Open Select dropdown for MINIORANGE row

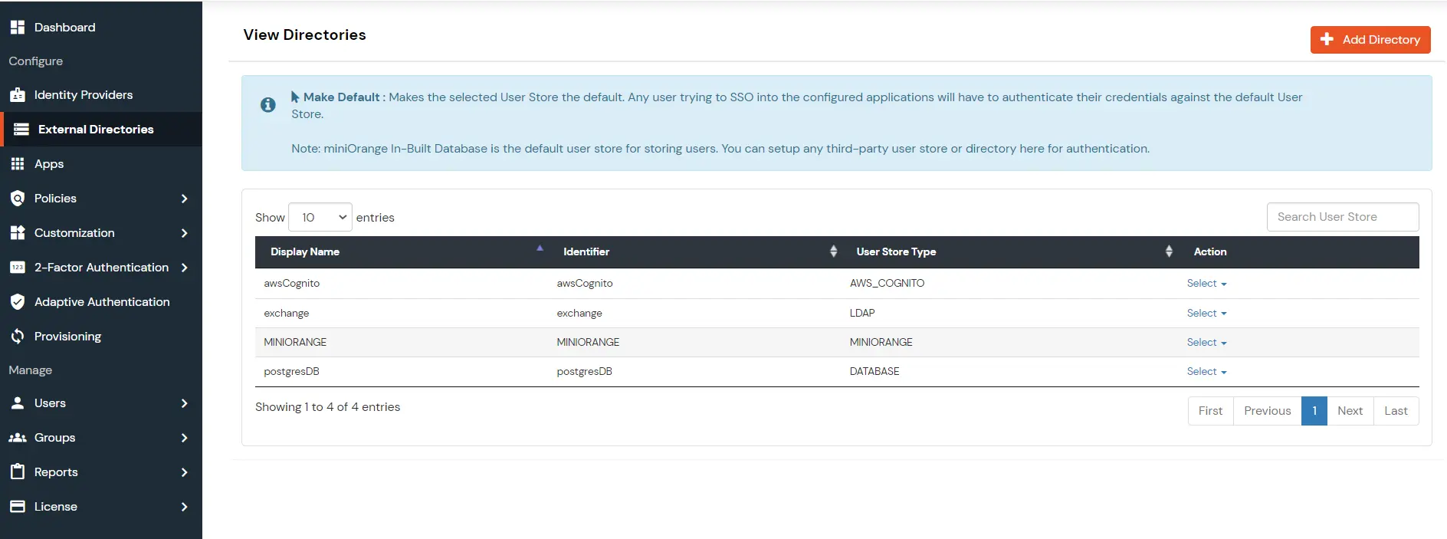point(1206,343)
